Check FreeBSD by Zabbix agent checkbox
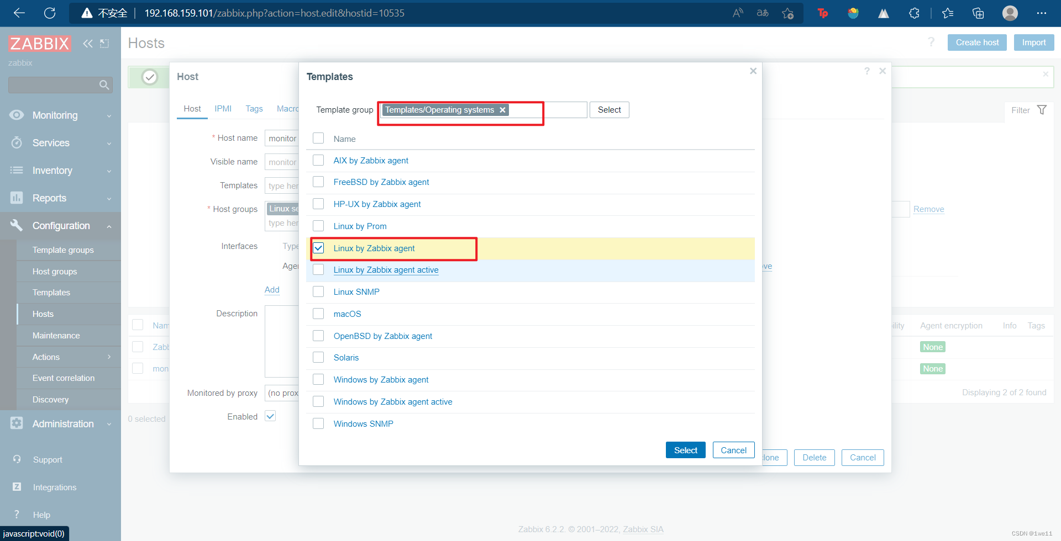The width and height of the screenshot is (1061, 541). tap(318, 182)
